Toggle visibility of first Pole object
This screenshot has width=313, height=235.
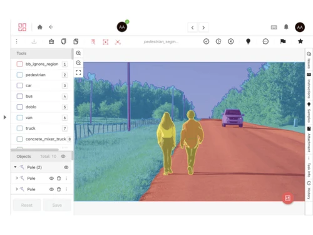(51, 178)
